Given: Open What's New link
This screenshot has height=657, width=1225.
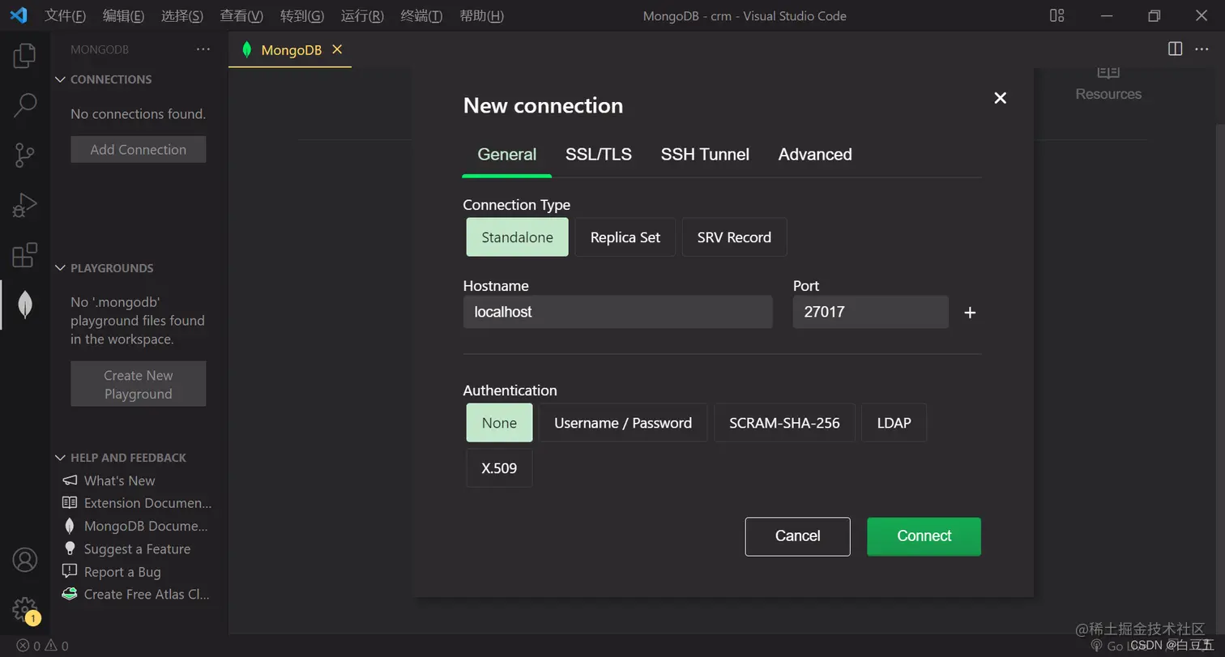Looking at the screenshot, I should tap(120, 480).
